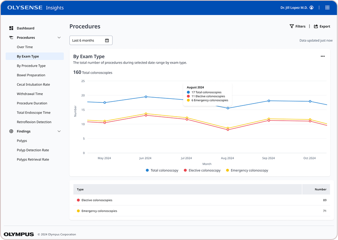Viewport: 338px width, 240px height.
Task: Click the 160 Total colonoscopies summary
Action: coord(93,72)
